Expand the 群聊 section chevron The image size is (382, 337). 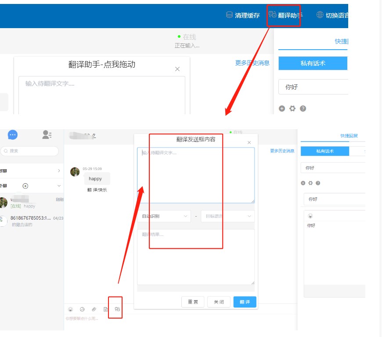tap(59, 170)
